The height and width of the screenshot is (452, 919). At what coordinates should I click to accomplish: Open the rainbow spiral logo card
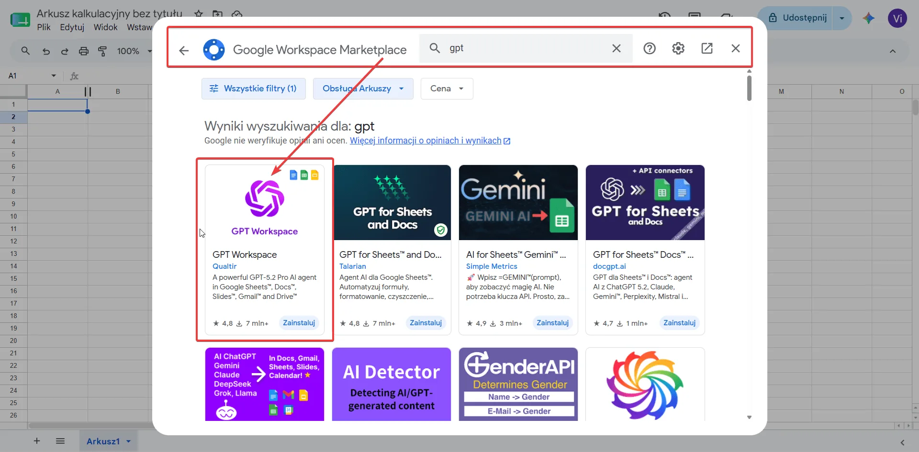coord(645,384)
